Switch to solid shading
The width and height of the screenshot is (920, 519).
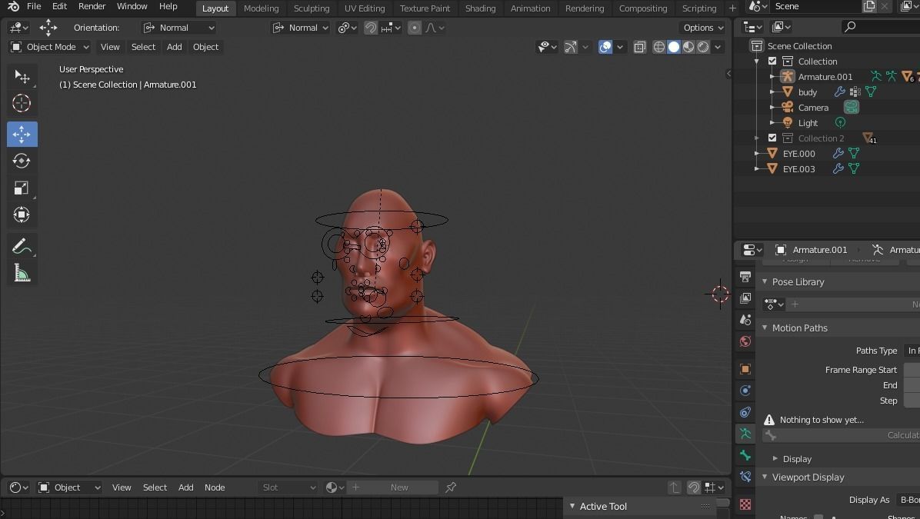674,47
